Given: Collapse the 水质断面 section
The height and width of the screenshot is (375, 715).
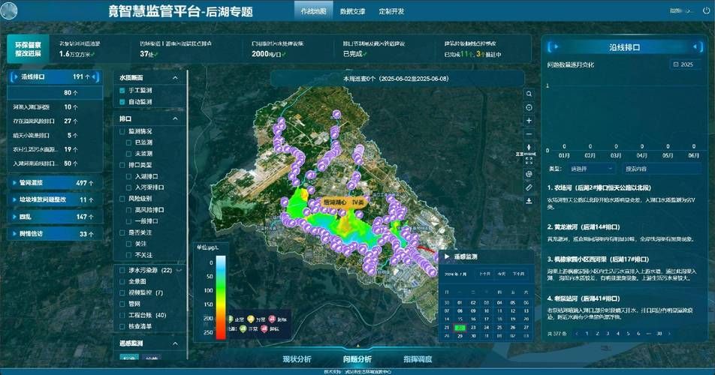Looking at the screenshot, I should [x=176, y=77].
